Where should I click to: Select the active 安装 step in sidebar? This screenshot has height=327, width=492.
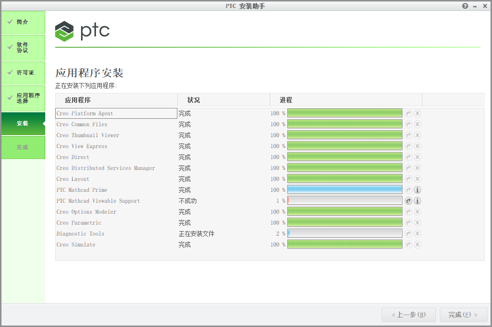pos(23,124)
